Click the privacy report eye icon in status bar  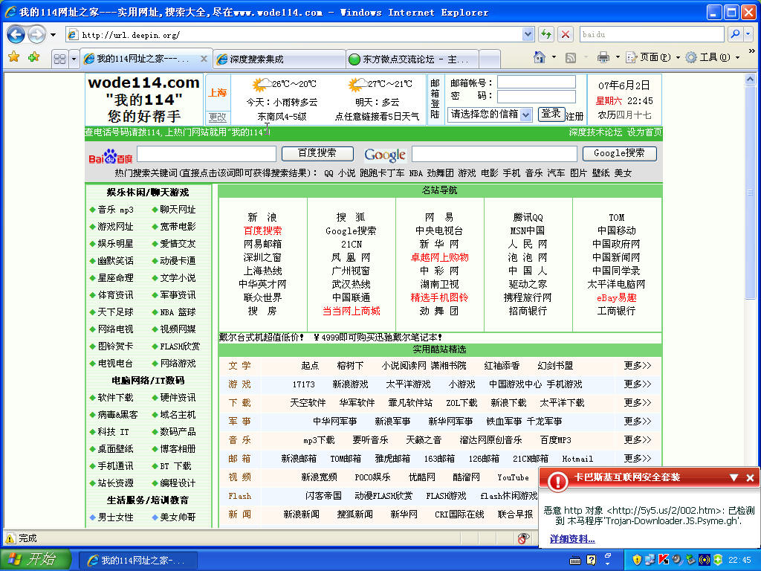coord(523,538)
